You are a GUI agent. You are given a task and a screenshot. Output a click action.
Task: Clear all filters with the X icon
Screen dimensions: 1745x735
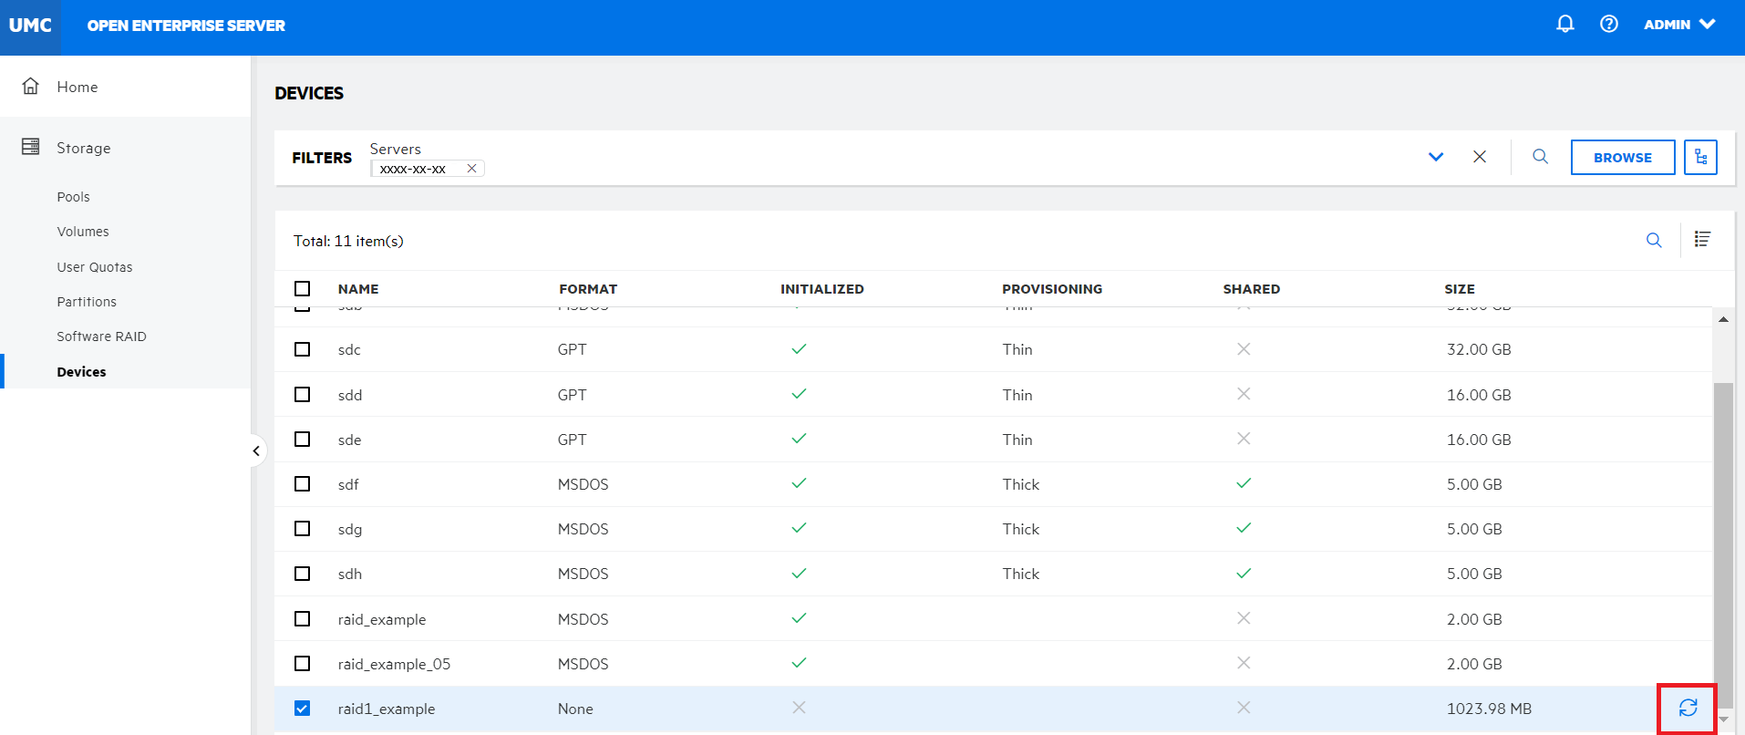1480,157
